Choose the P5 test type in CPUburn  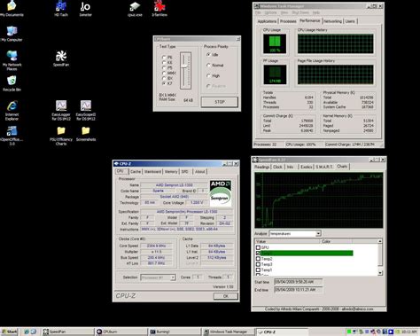[x=164, y=67]
